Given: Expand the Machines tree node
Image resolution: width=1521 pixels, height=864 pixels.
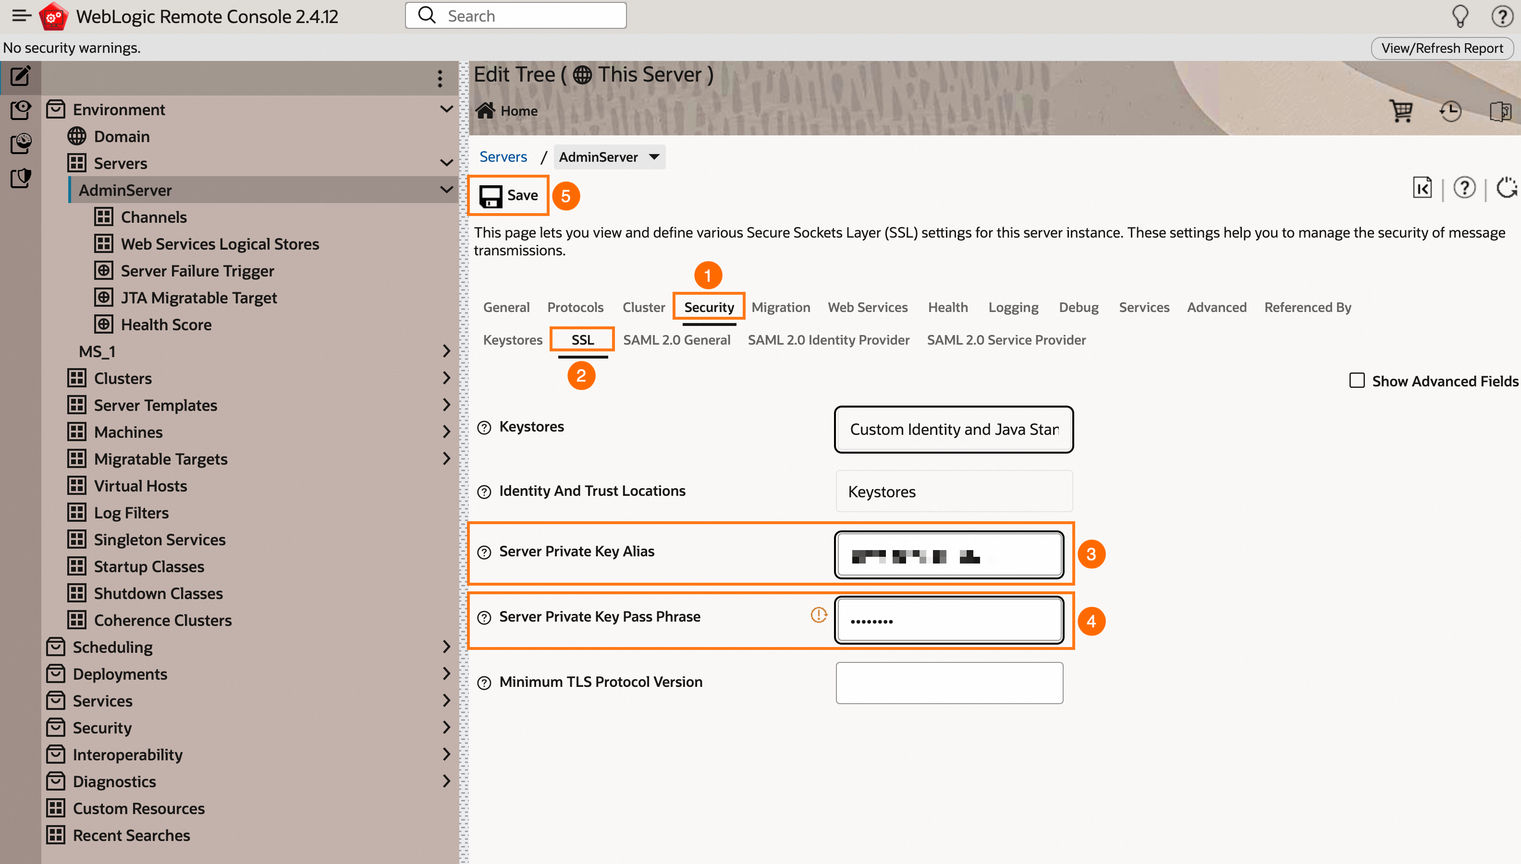Looking at the screenshot, I should [x=446, y=432].
